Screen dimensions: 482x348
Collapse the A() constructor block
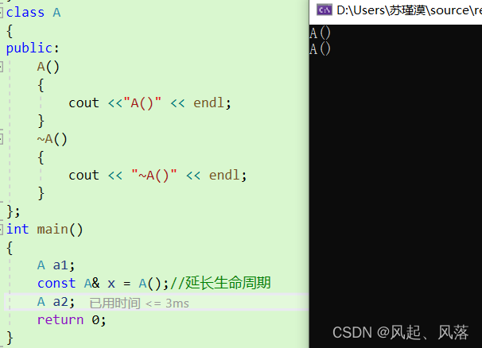point(2,67)
